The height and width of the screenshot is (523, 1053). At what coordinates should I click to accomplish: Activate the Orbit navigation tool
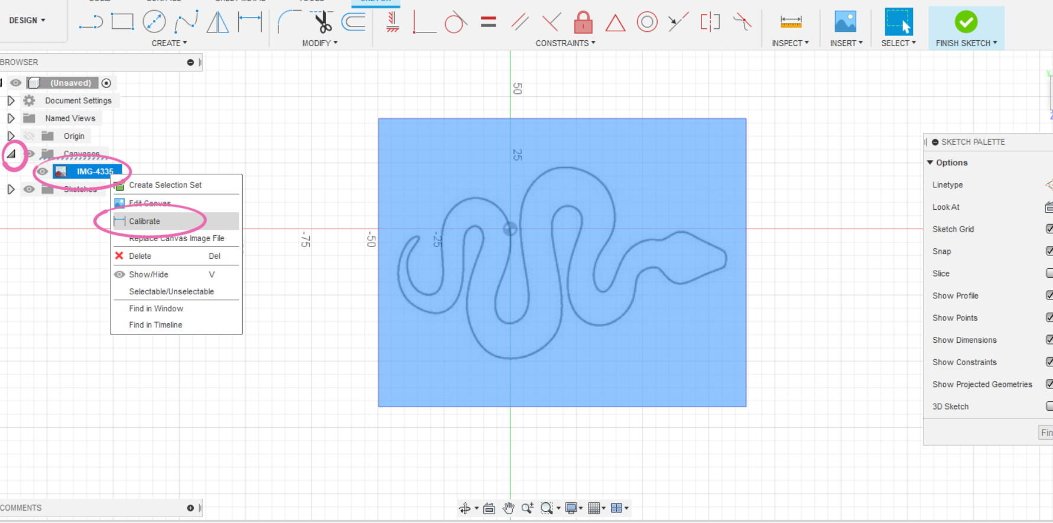(465, 508)
